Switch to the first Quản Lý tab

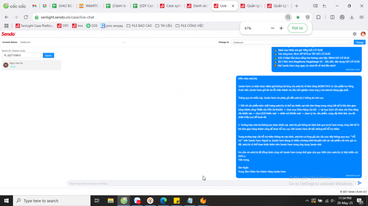tap(252, 6)
